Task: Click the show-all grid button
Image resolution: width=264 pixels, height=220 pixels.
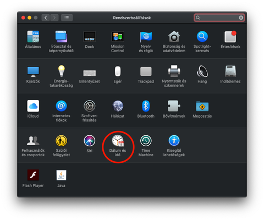Action: pyautogui.click(x=67, y=18)
